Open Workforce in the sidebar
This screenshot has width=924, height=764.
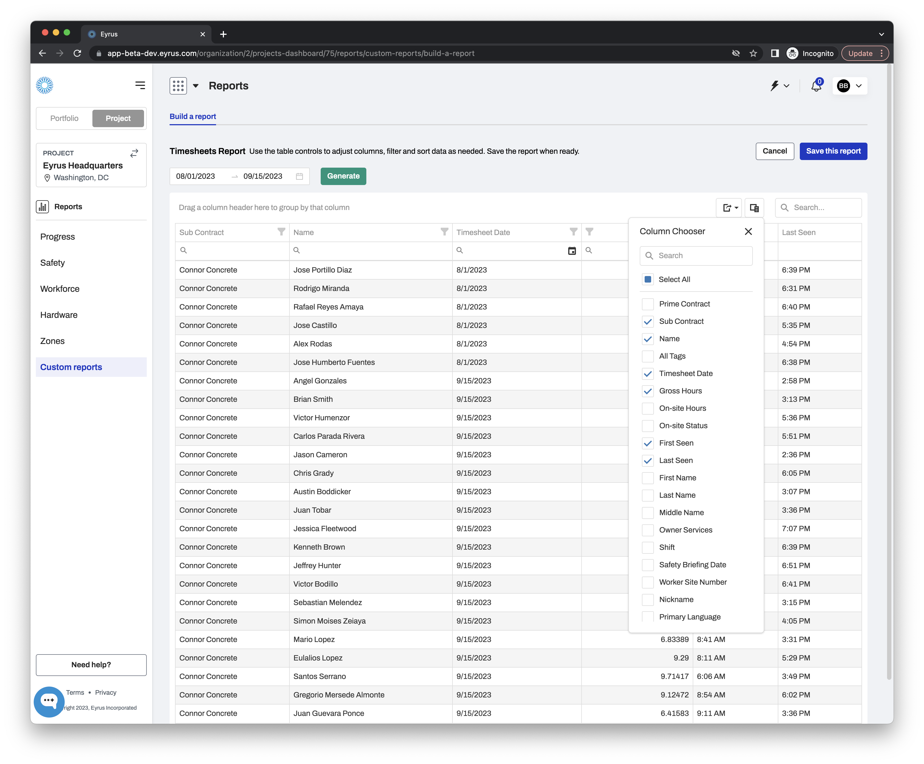point(60,289)
